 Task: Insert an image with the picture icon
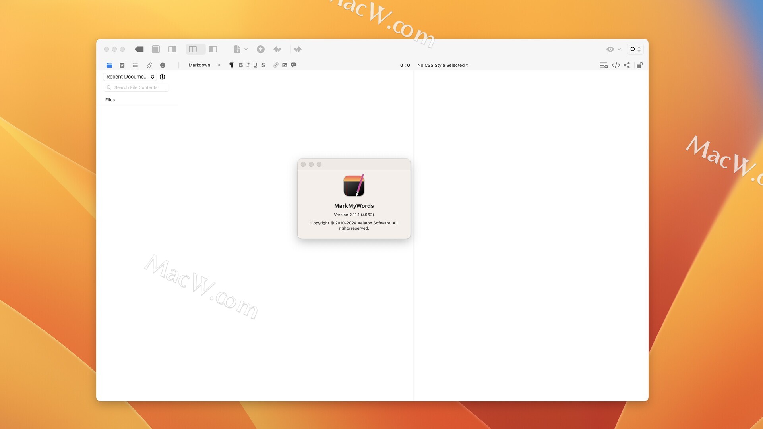285,65
